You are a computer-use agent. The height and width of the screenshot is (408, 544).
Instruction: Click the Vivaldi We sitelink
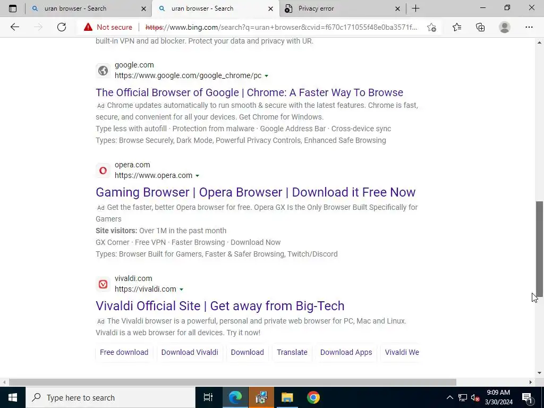(x=402, y=352)
